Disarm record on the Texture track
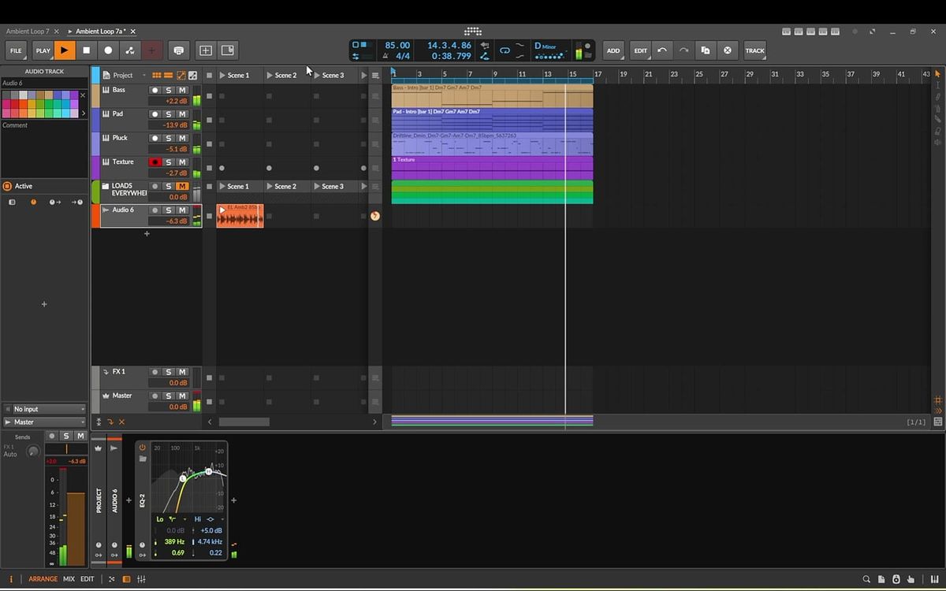Viewport: 946px width, 591px height. [155, 162]
